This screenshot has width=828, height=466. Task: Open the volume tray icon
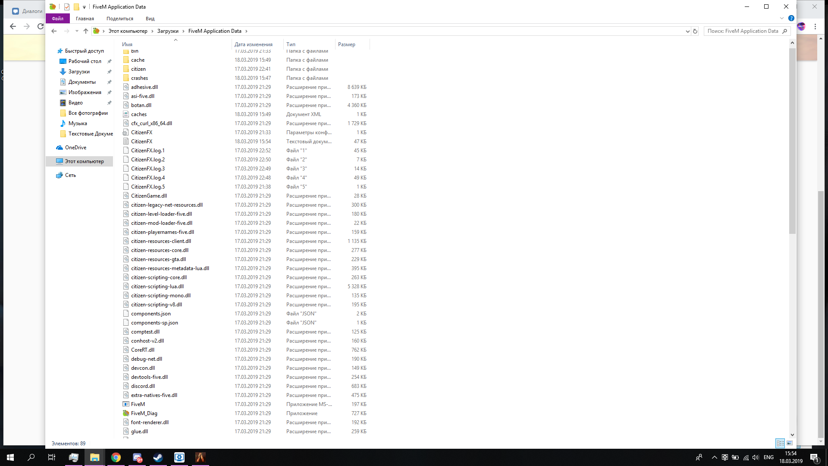(756, 457)
